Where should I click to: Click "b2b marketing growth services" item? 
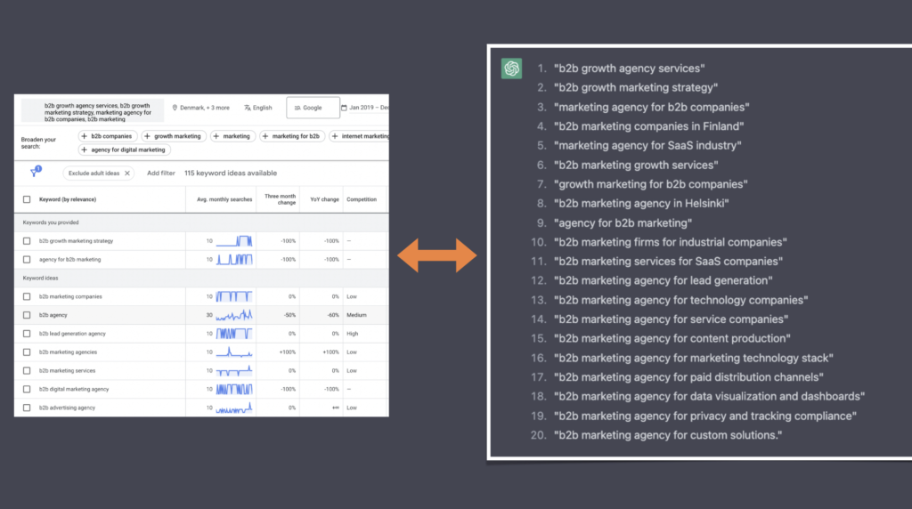click(636, 166)
